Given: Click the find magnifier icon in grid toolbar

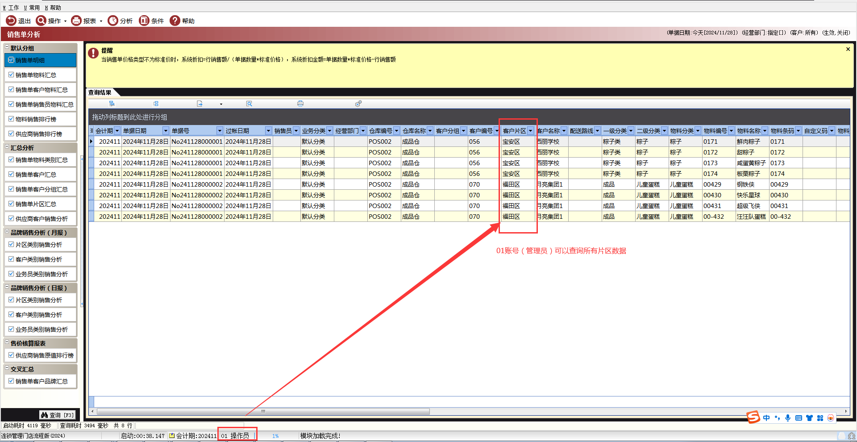Looking at the screenshot, I should (x=249, y=104).
